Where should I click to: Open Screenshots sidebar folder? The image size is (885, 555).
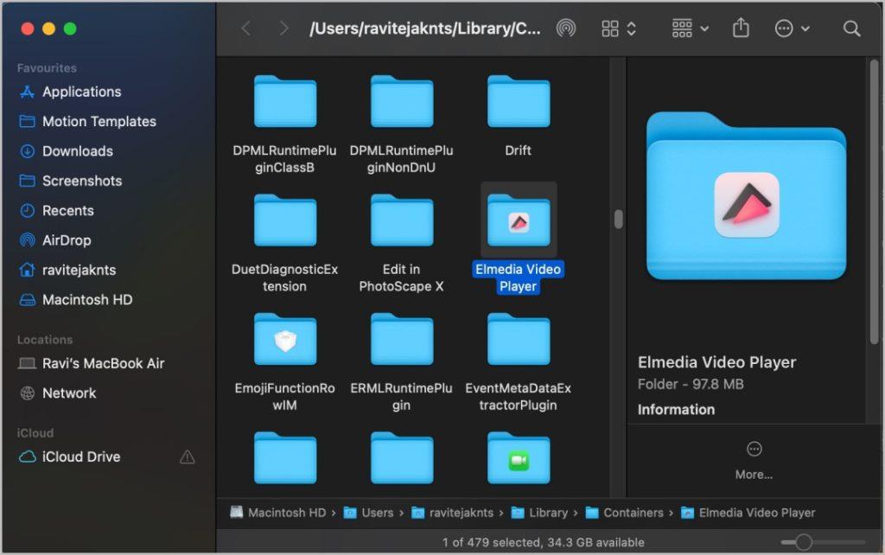tap(71, 181)
